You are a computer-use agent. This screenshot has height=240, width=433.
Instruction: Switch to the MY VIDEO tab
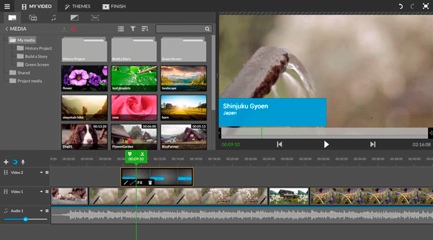click(36, 6)
